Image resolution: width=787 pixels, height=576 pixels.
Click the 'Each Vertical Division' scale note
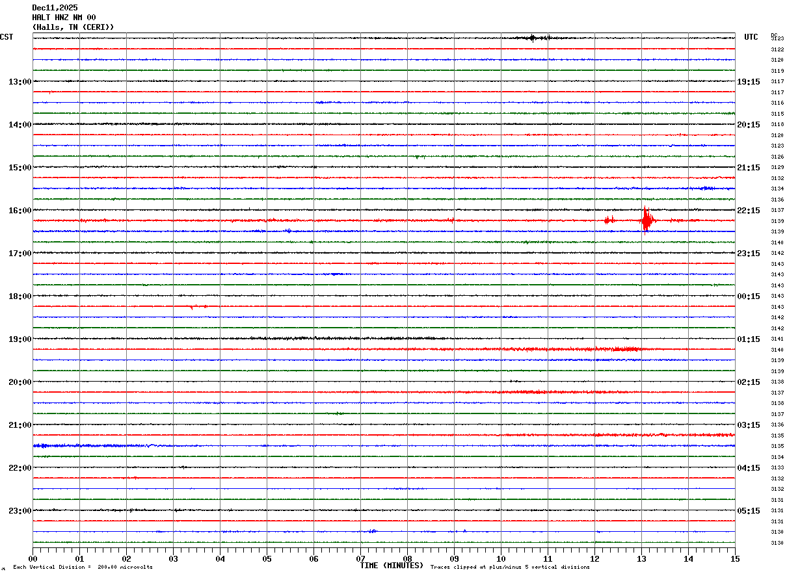[83, 568]
